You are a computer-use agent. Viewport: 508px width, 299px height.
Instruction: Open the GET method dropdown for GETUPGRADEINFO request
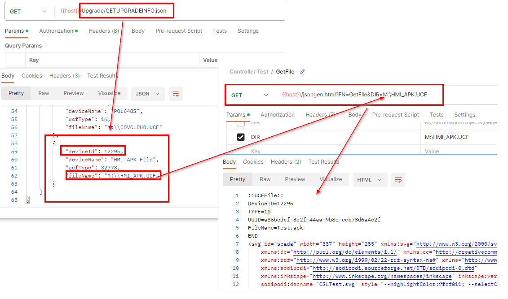pyautogui.click(x=29, y=11)
